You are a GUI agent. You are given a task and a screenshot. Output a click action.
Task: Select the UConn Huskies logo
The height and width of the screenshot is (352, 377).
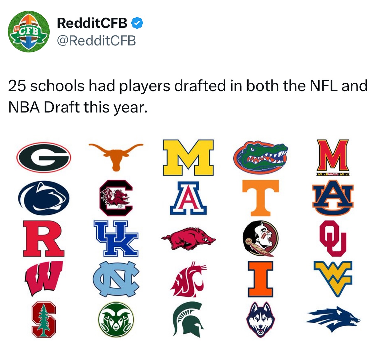260,320
